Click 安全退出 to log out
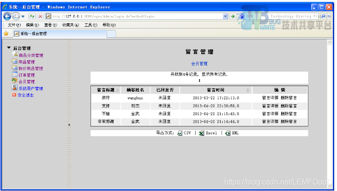The image size is (337, 191). 25,95
